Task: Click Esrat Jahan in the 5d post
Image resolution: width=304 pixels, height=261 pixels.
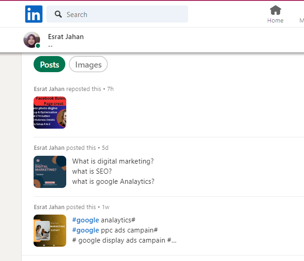Action: (x=49, y=148)
